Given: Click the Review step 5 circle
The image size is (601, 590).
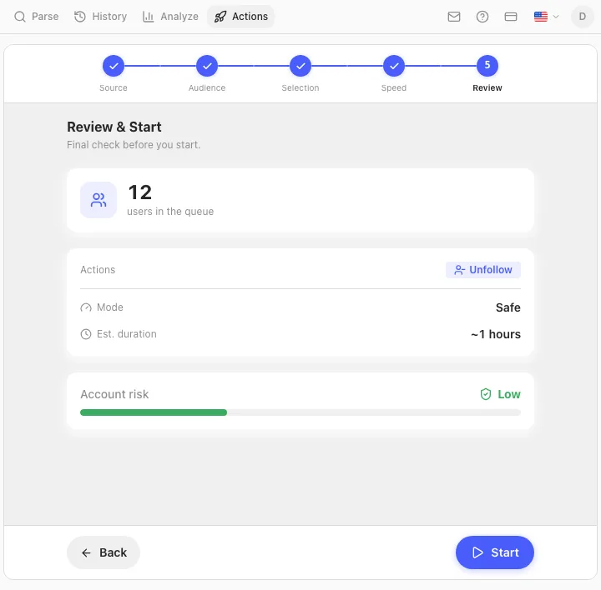Looking at the screenshot, I should pyautogui.click(x=487, y=66).
